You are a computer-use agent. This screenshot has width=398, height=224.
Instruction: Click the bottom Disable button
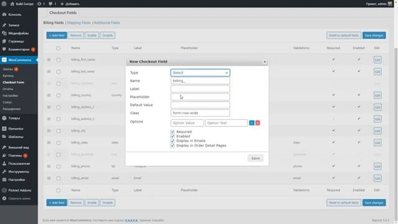pyautogui.click(x=108, y=203)
